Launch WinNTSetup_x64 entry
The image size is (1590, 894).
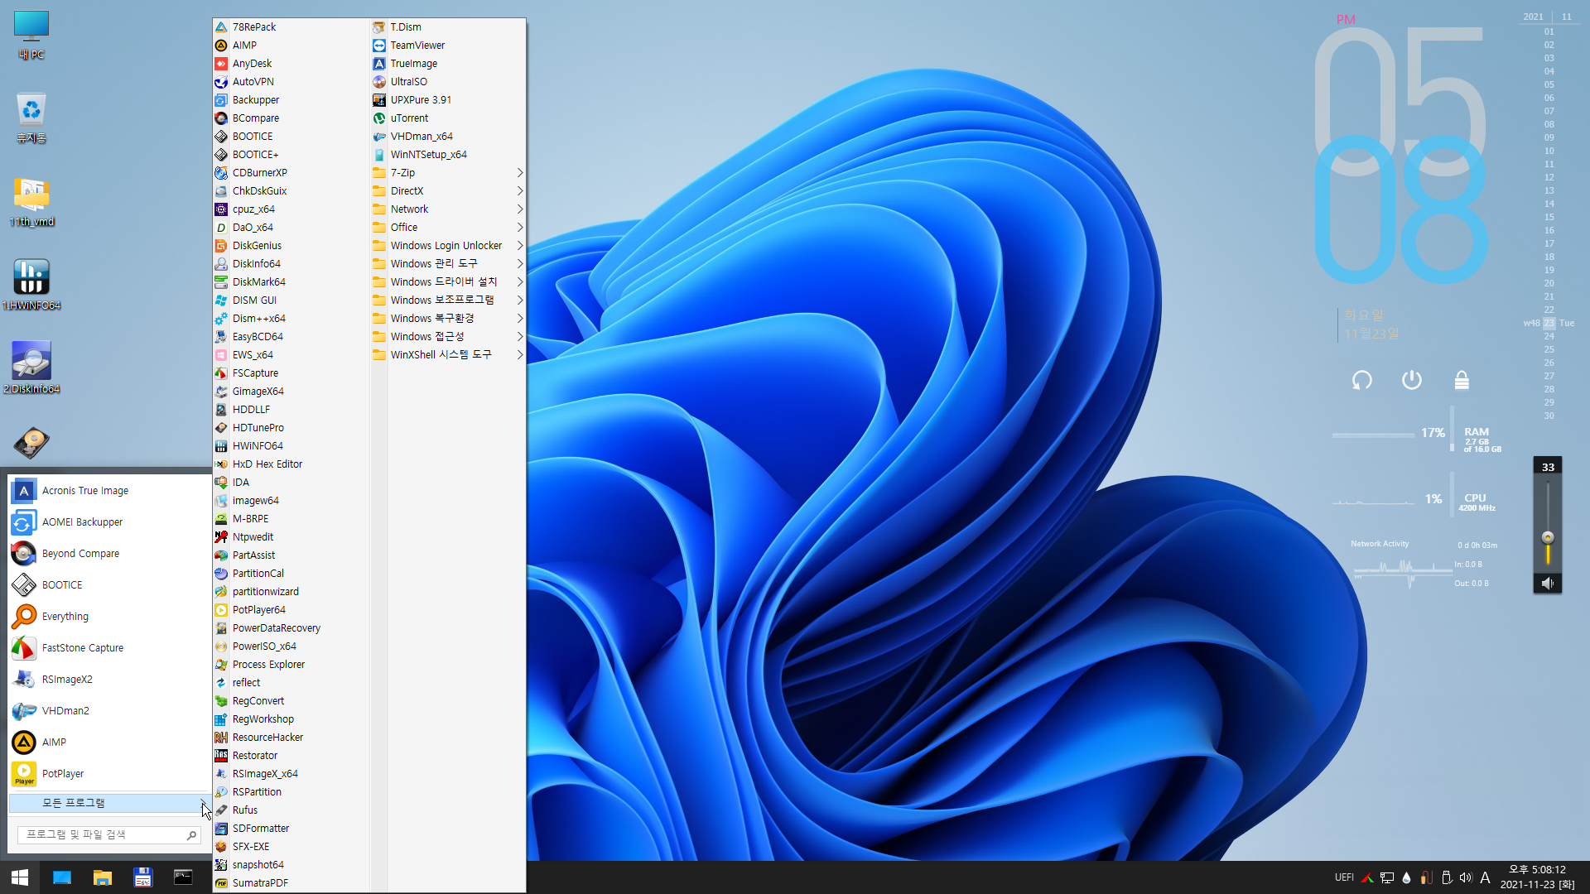pos(448,155)
